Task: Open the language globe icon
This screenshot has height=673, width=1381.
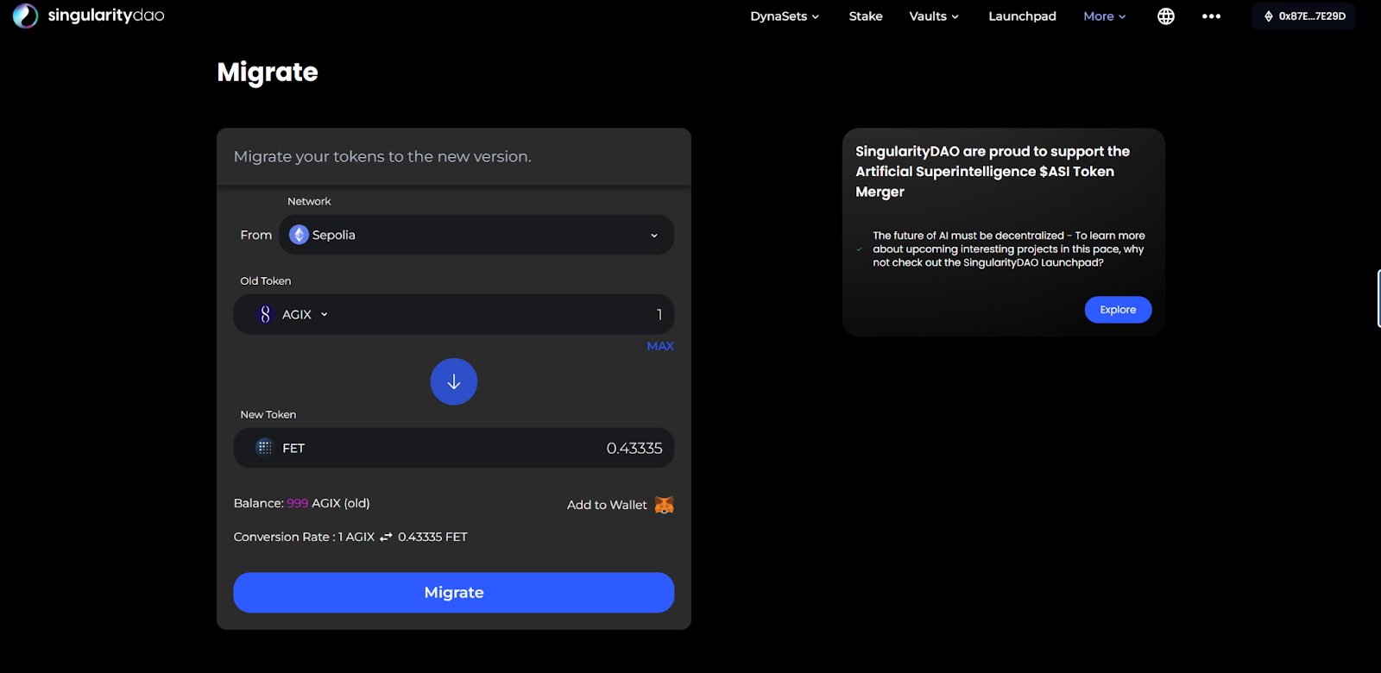Action: pyautogui.click(x=1166, y=16)
